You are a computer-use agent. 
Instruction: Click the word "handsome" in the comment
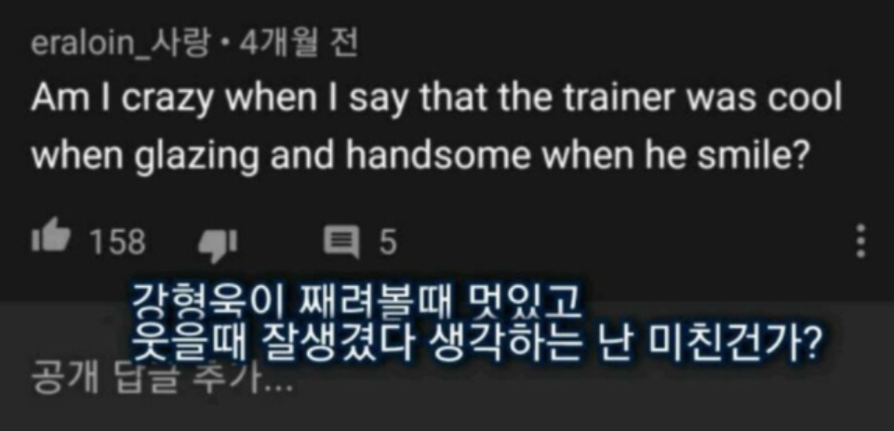pos(438,154)
